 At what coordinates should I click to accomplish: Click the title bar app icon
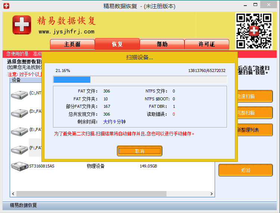6,6
